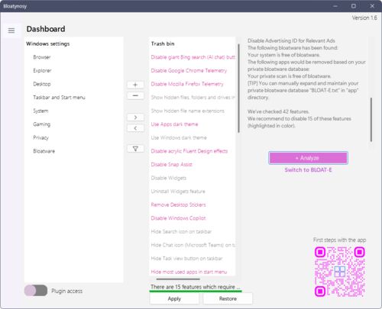Open Taskbar and Start menu category
Screen dimensions: 382x309
pos(59,98)
